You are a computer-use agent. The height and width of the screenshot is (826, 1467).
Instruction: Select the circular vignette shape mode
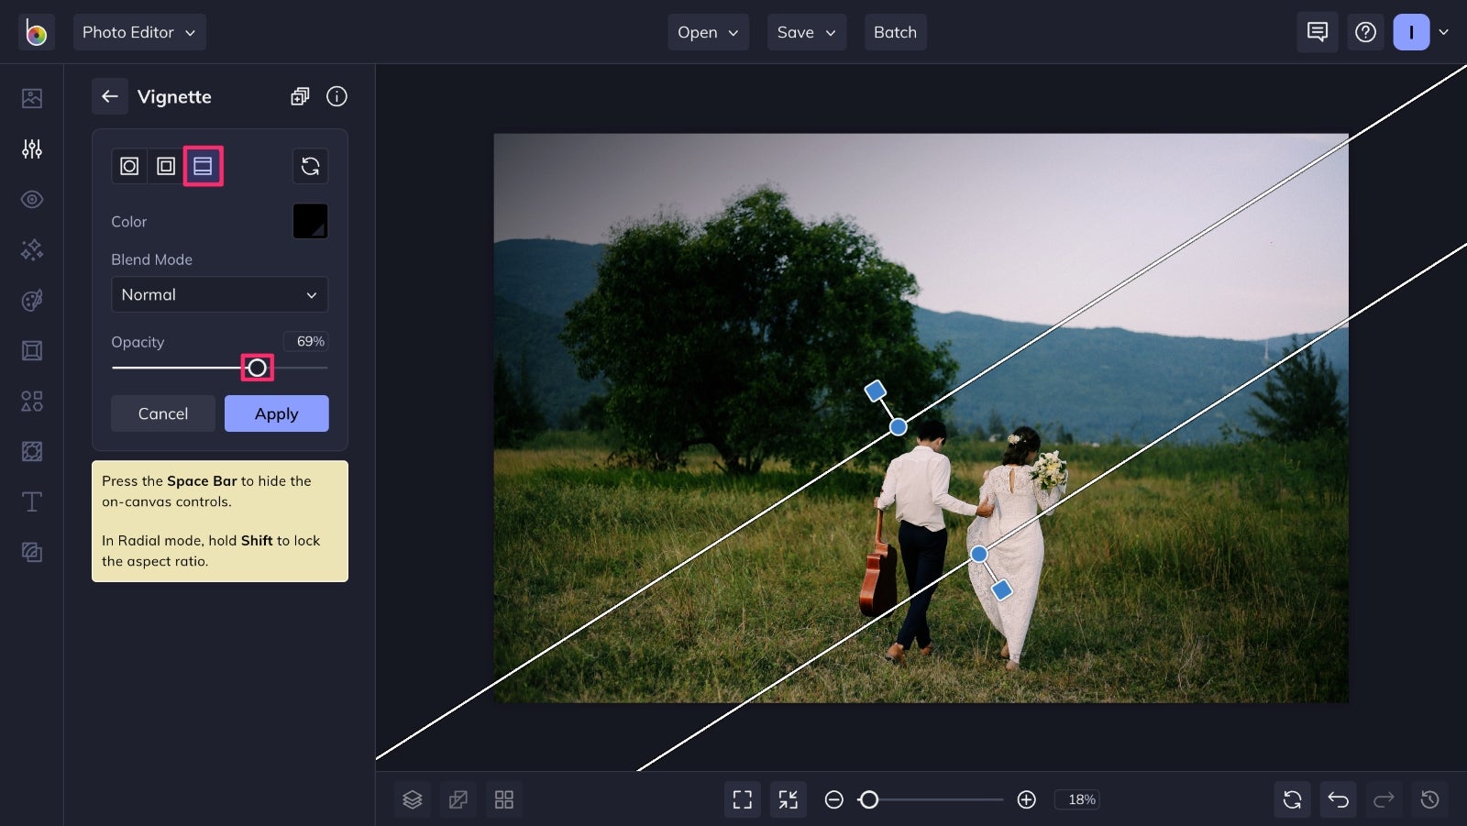[128, 166]
